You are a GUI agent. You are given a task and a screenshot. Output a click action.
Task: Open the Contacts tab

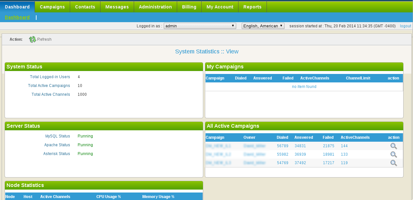(85, 7)
